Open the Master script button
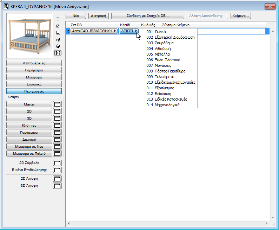Image resolution: width=279 pixels, height=230 pixels. pyautogui.click(x=29, y=104)
